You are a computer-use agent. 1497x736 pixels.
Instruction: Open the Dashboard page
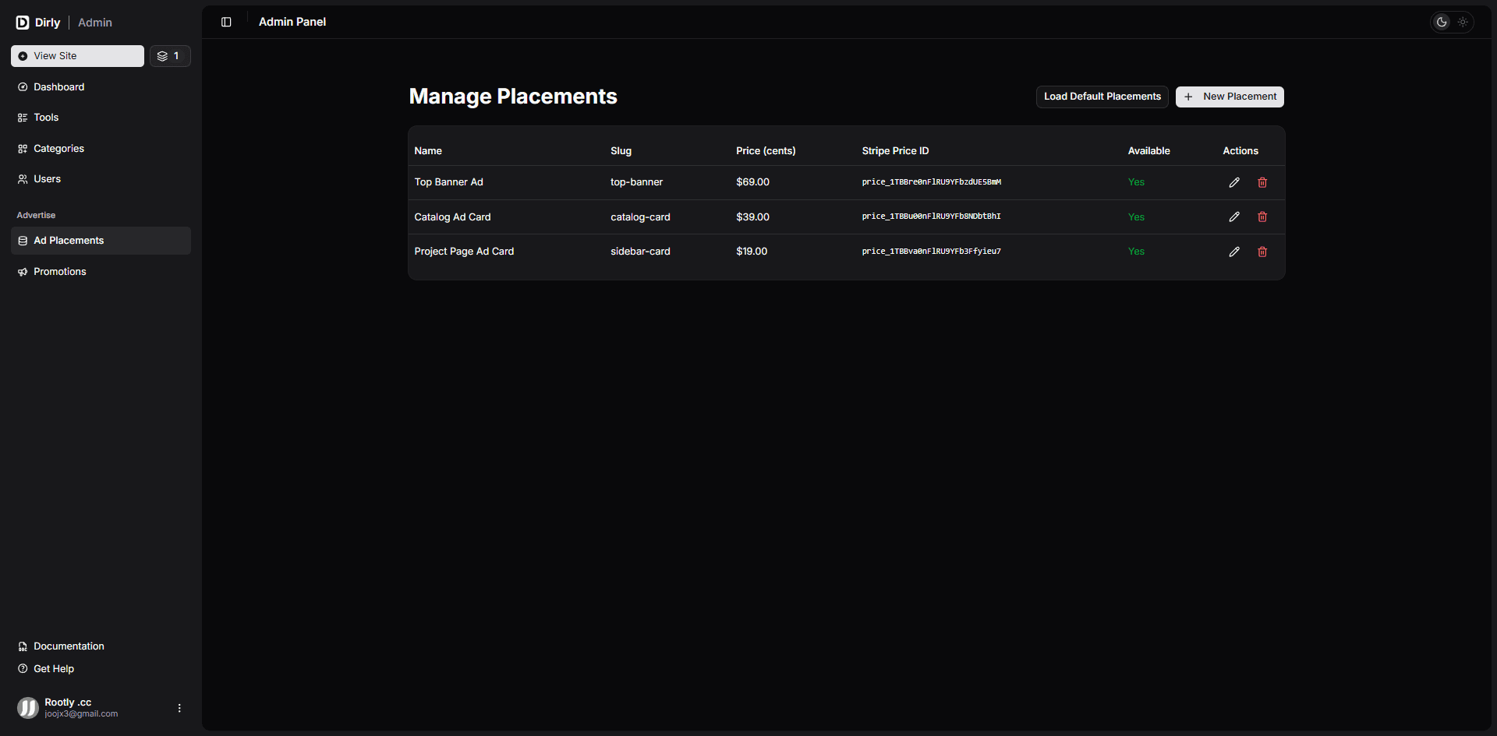pyautogui.click(x=58, y=87)
